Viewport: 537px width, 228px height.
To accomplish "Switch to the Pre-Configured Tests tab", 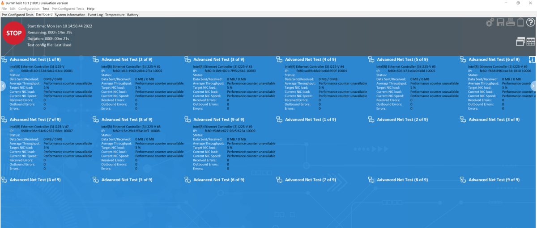I will point(17,15).
